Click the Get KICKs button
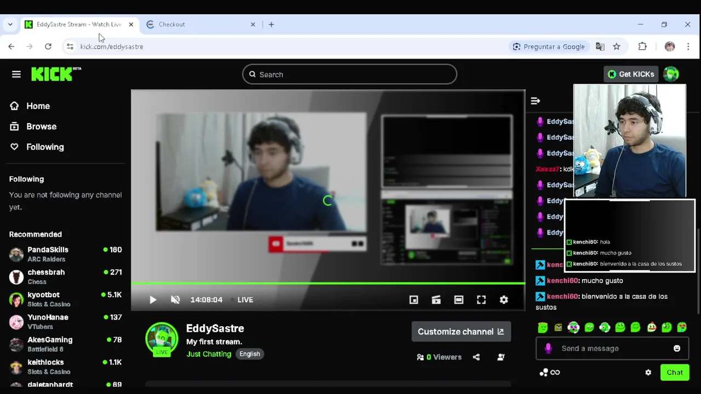This screenshot has width=701, height=394. (631, 74)
